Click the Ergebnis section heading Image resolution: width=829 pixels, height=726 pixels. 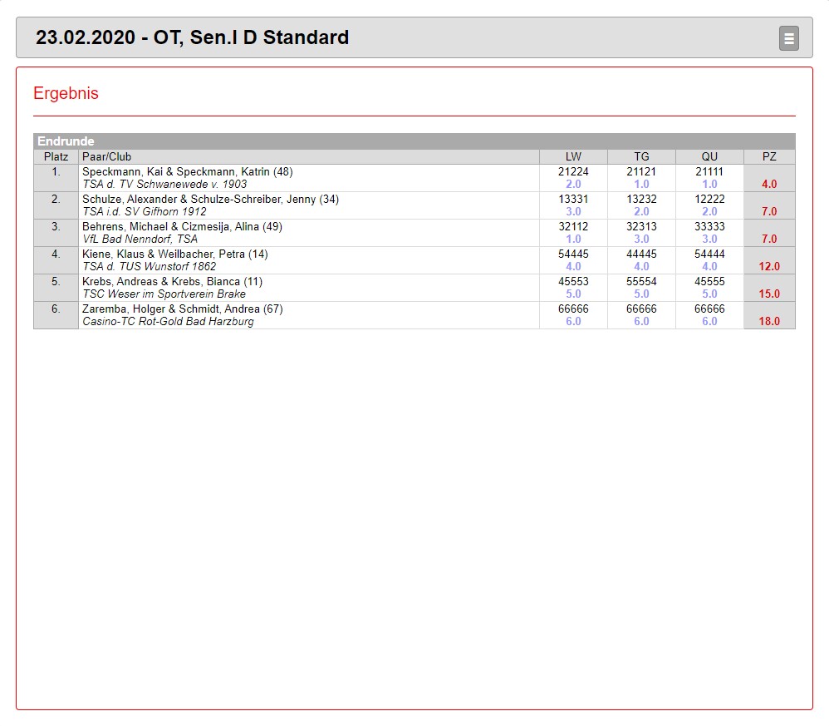tap(66, 93)
